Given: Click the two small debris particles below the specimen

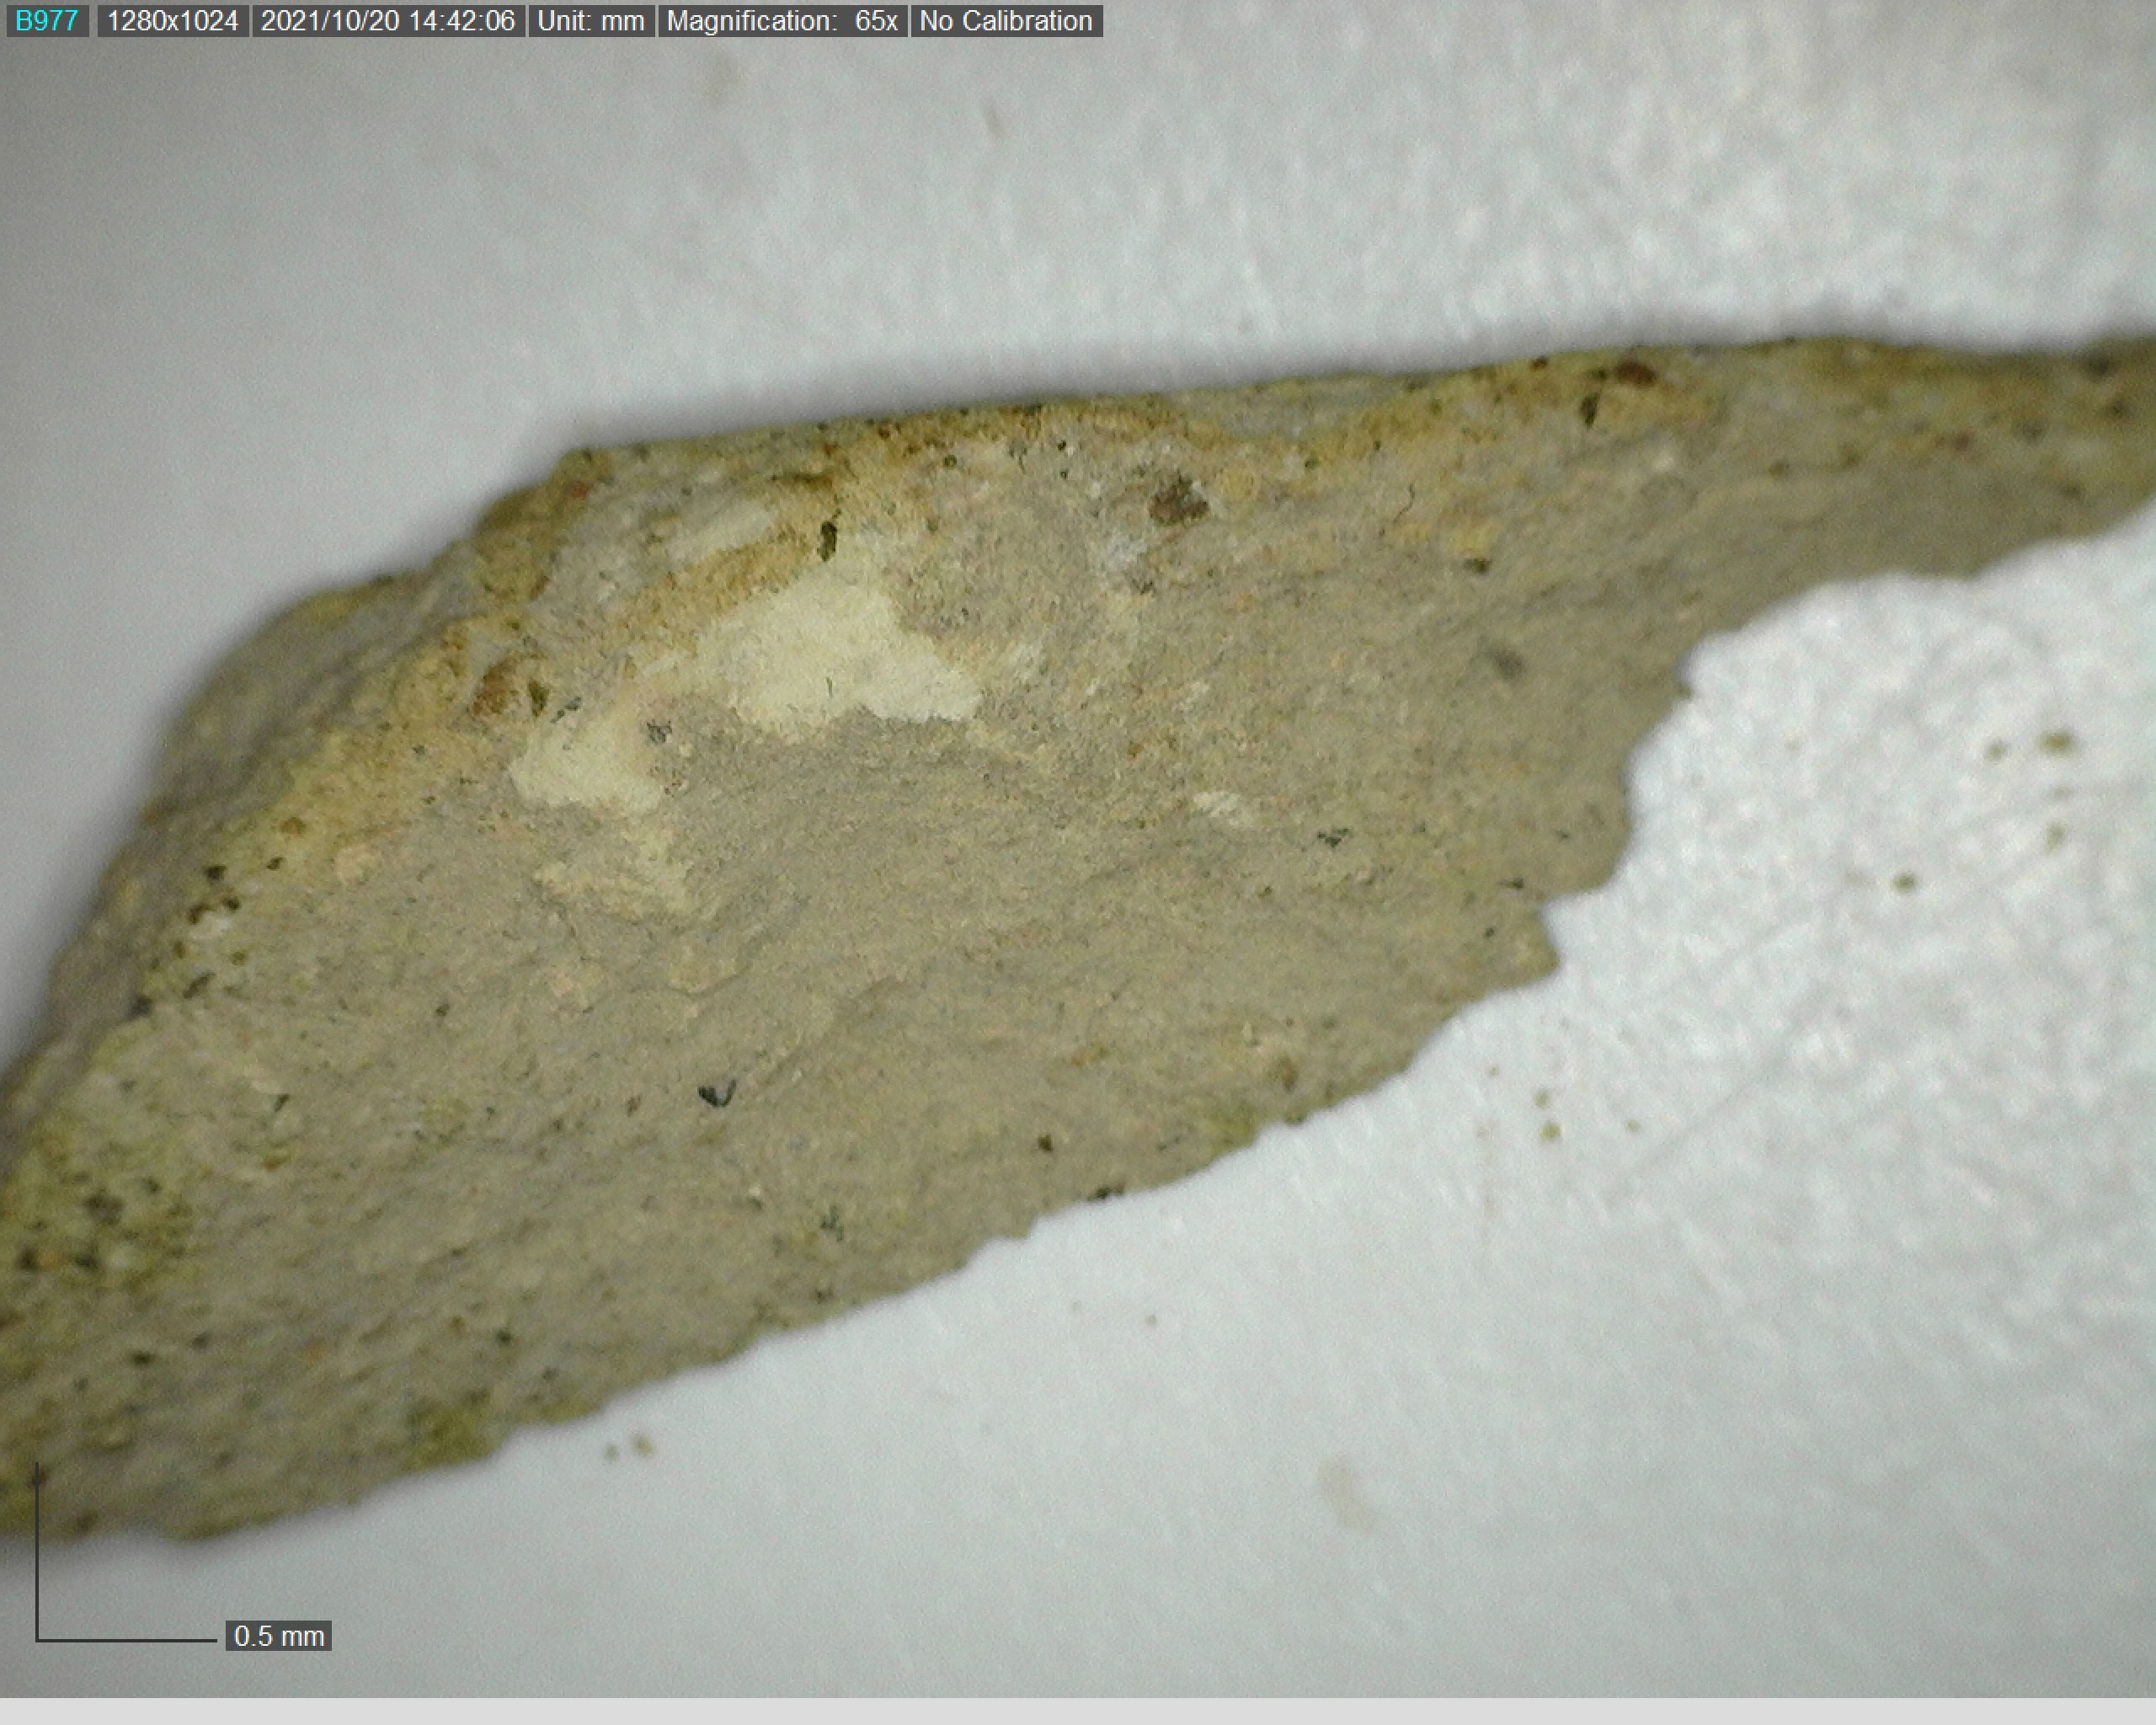Looking at the screenshot, I should coord(629,1447).
